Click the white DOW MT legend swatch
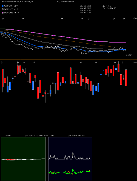Viewport: 137px width, 181px height. (3, 10)
